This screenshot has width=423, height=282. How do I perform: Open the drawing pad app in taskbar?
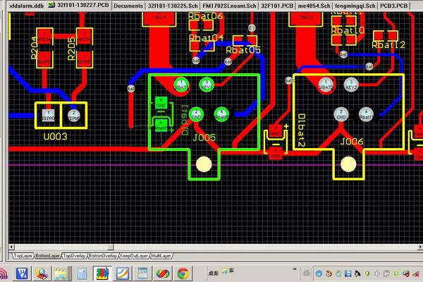(x=122, y=274)
